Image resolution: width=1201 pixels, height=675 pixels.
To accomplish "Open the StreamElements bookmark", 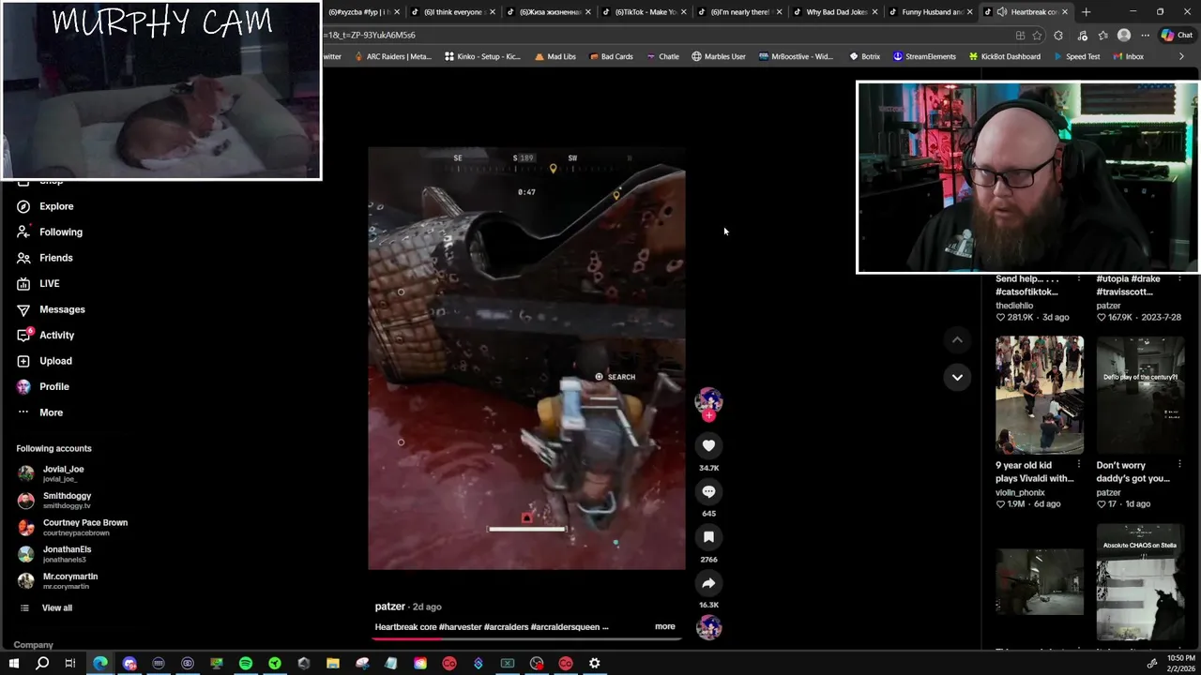I will coord(924,56).
